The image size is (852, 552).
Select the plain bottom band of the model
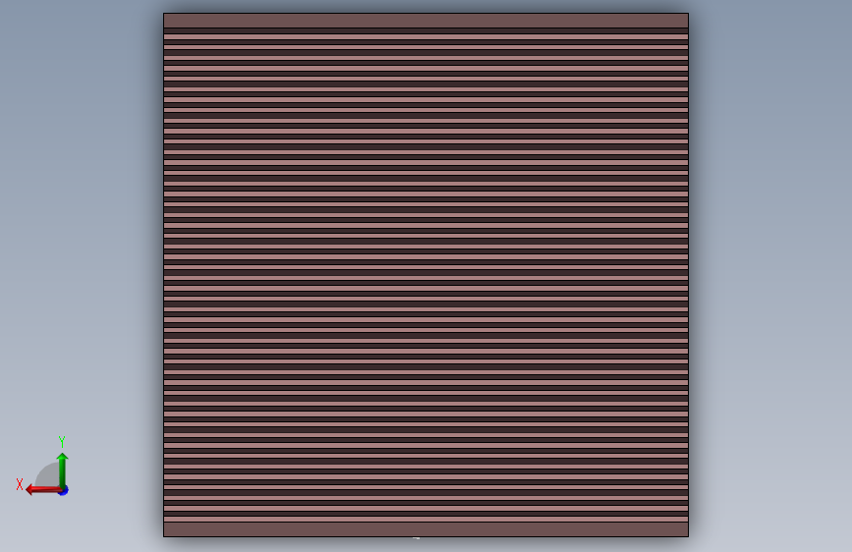pos(426,529)
